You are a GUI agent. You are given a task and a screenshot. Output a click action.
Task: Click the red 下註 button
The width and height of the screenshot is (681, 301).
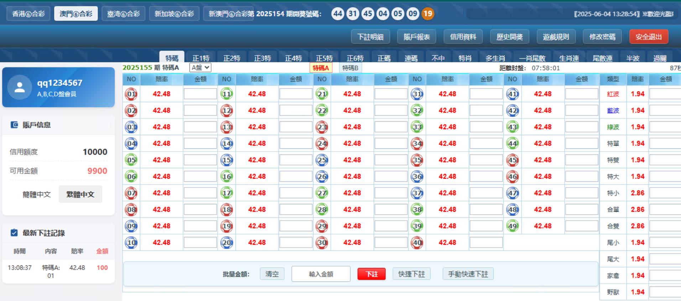pyautogui.click(x=371, y=274)
